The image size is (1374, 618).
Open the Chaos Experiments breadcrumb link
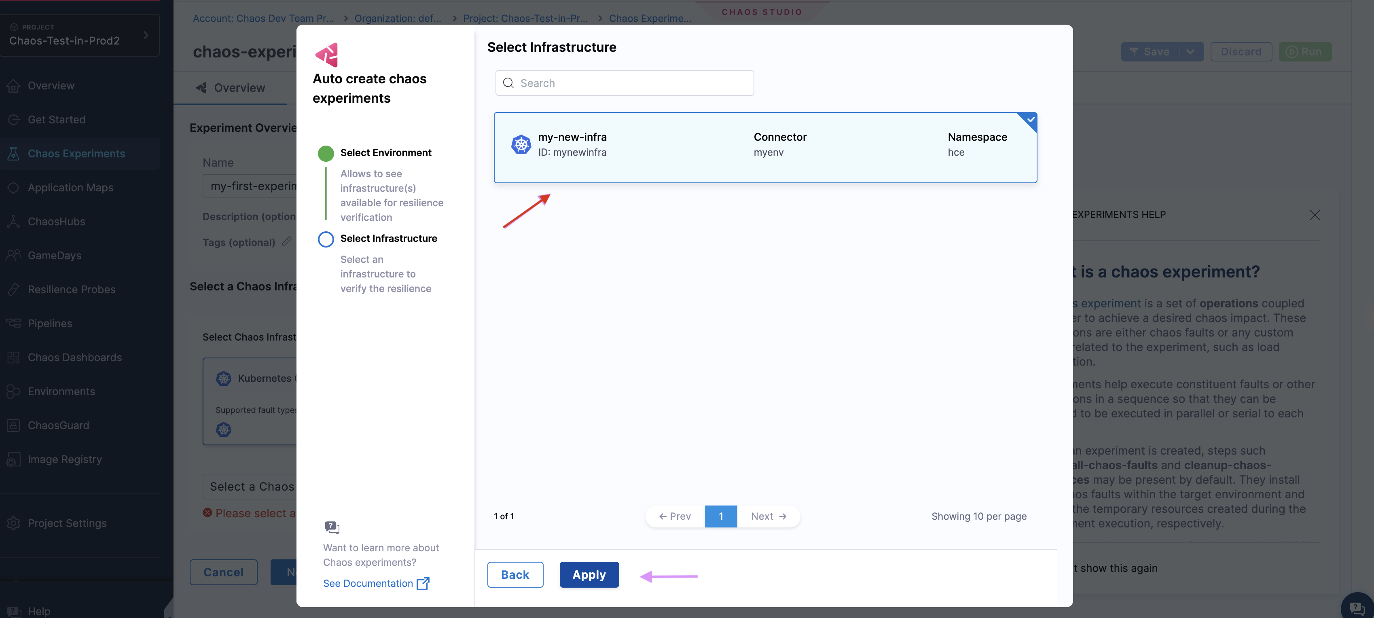pyautogui.click(x=650, y=18)
